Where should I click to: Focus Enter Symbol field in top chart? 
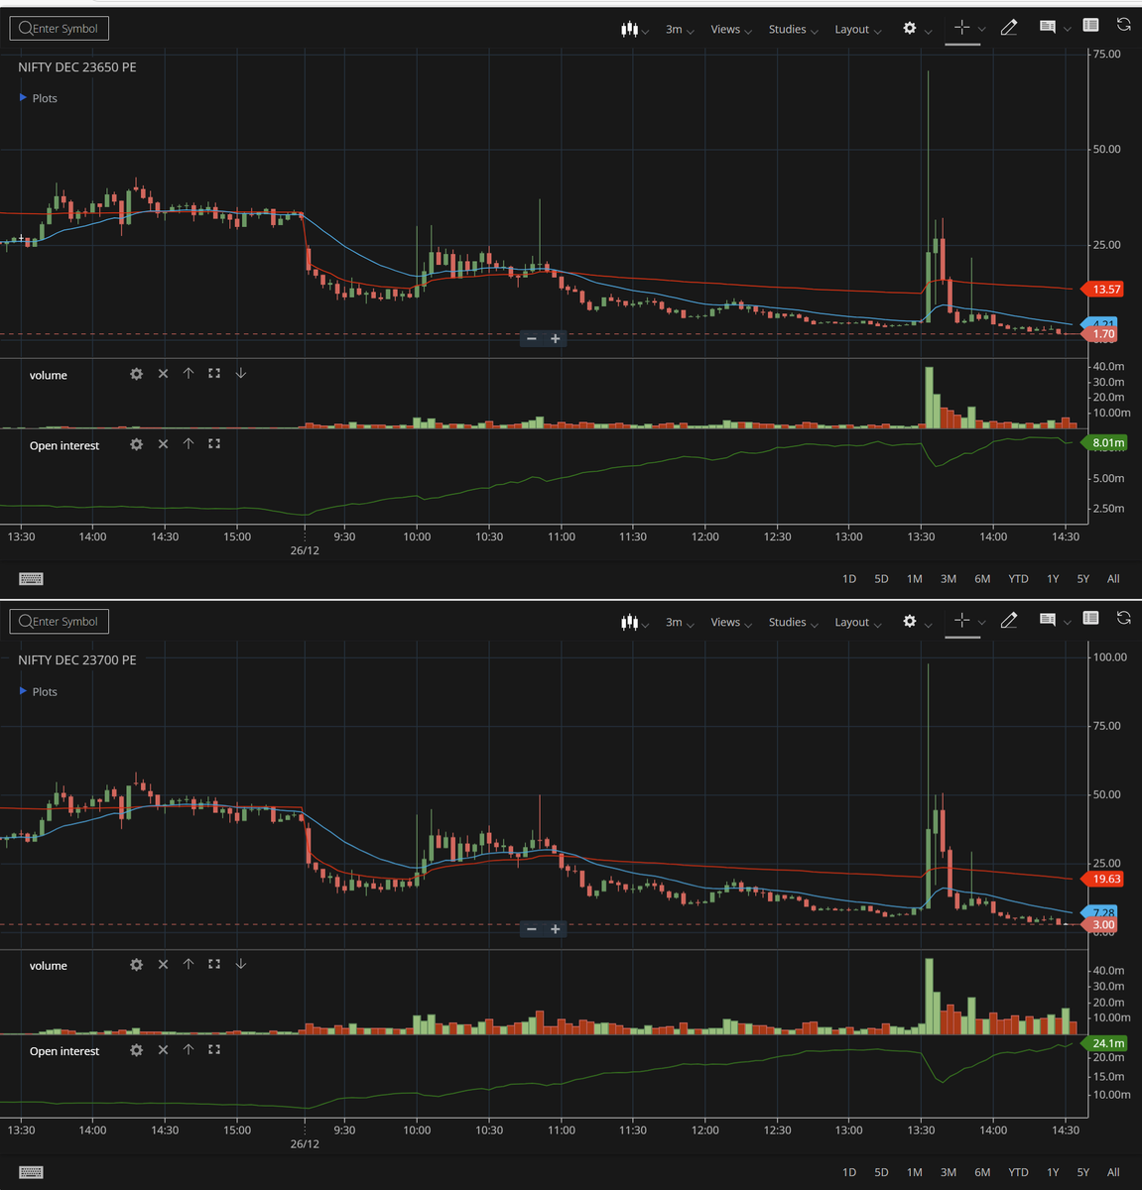pos(60,29)
